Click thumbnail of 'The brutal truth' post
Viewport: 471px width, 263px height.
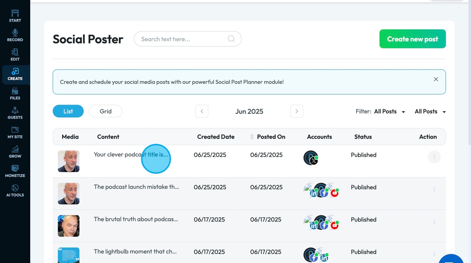pyautogui.click(x=69, y=226)
